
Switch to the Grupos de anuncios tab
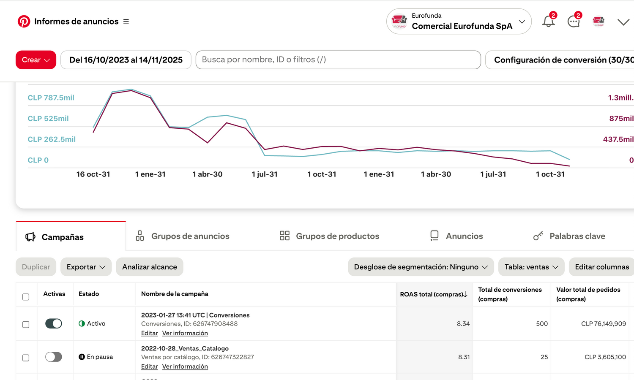183,236
